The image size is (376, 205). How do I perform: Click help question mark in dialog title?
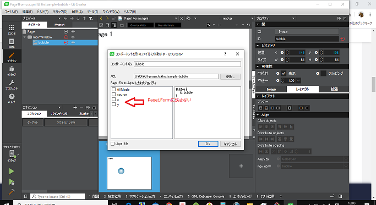pyautogui.click(x=225, y=54)
